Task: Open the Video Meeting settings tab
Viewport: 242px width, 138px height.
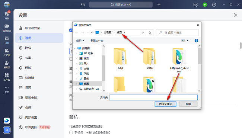Action: [39, 97]
